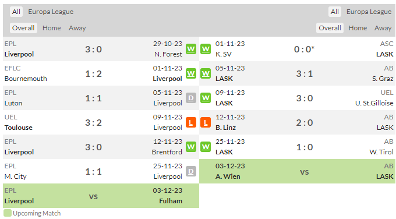Click the D badge for Luton vs Liverpool

click(191, 98)
